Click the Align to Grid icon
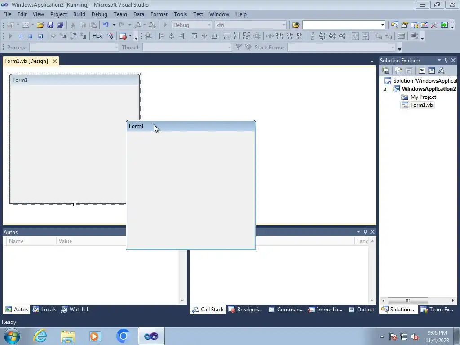 tap(148, 36)
